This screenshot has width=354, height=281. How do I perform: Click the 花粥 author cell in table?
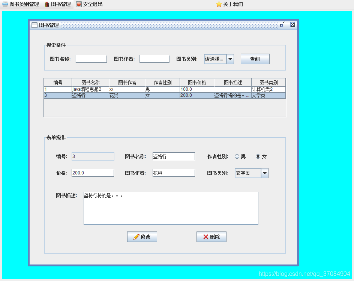coord(127,96)
